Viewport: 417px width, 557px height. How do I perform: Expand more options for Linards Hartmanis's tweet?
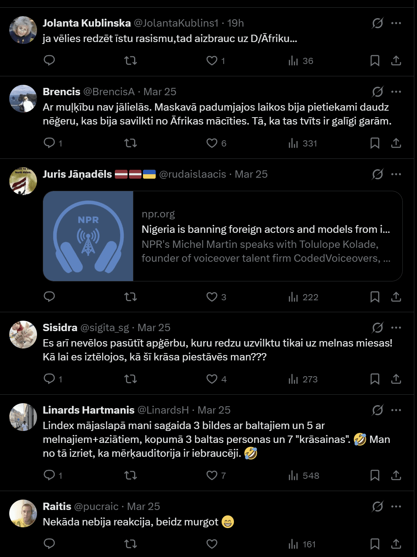(x=396, y=410)
